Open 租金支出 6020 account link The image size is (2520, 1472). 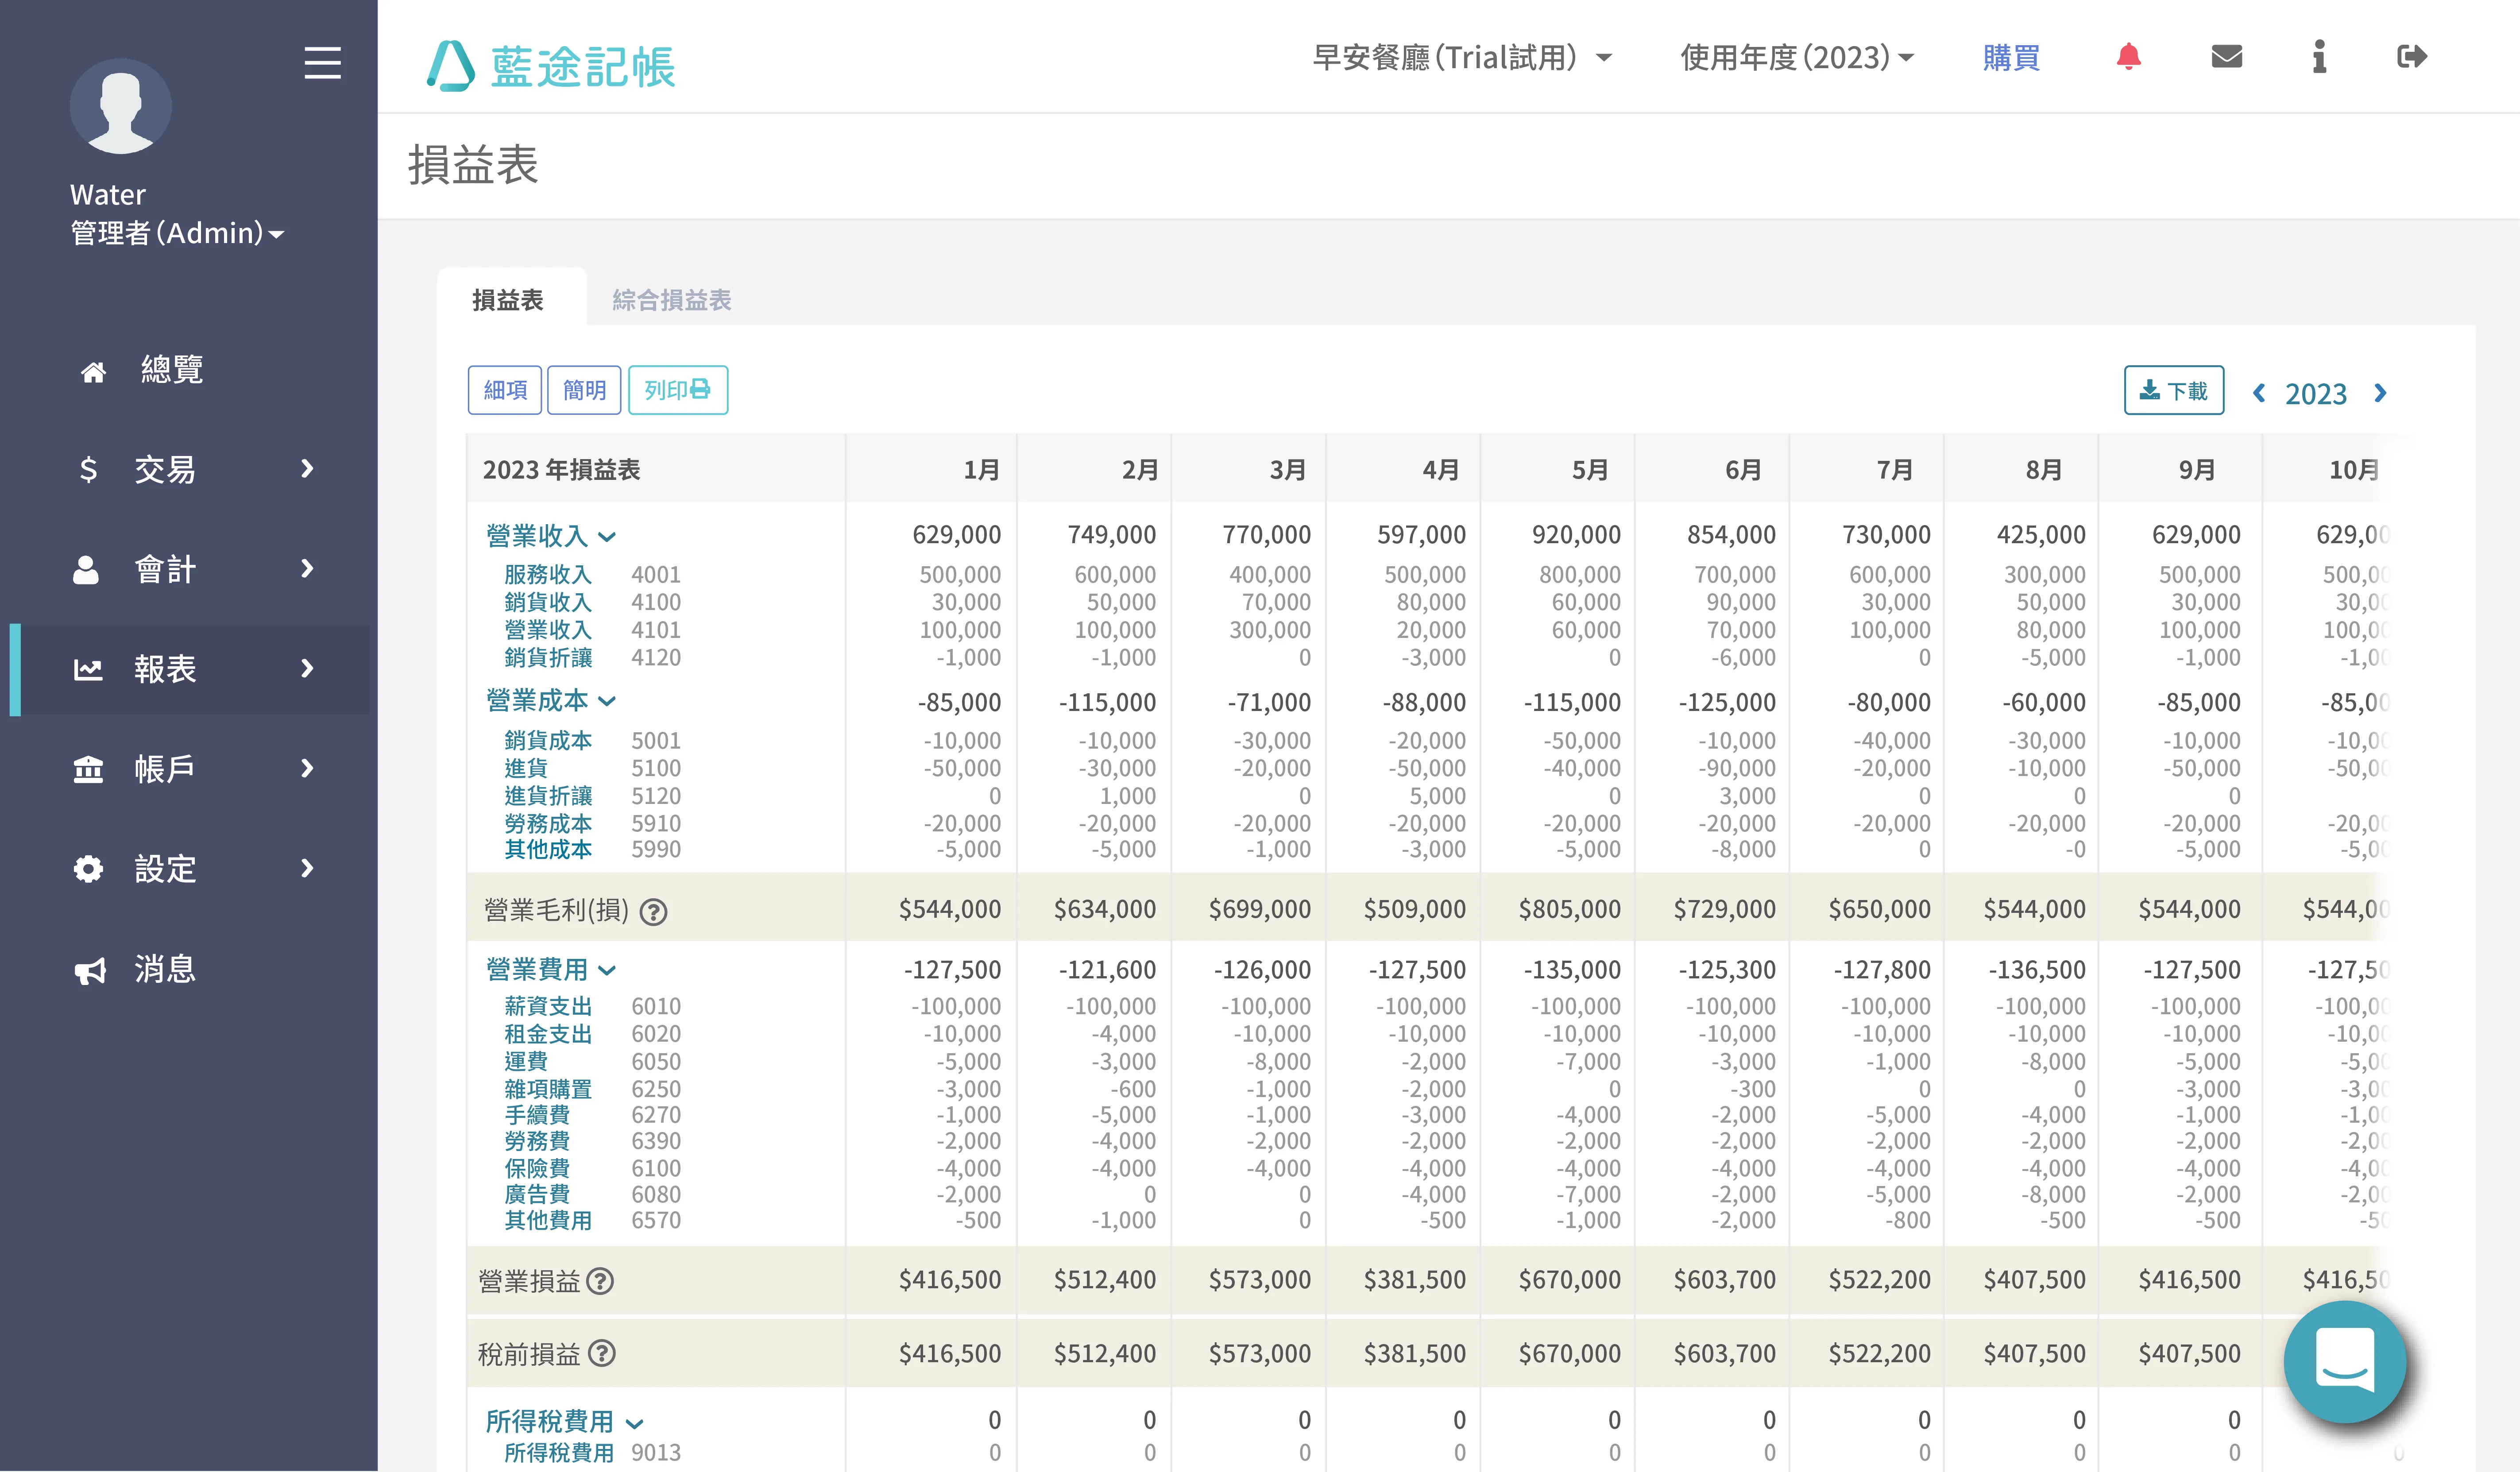click(548, 1034)
